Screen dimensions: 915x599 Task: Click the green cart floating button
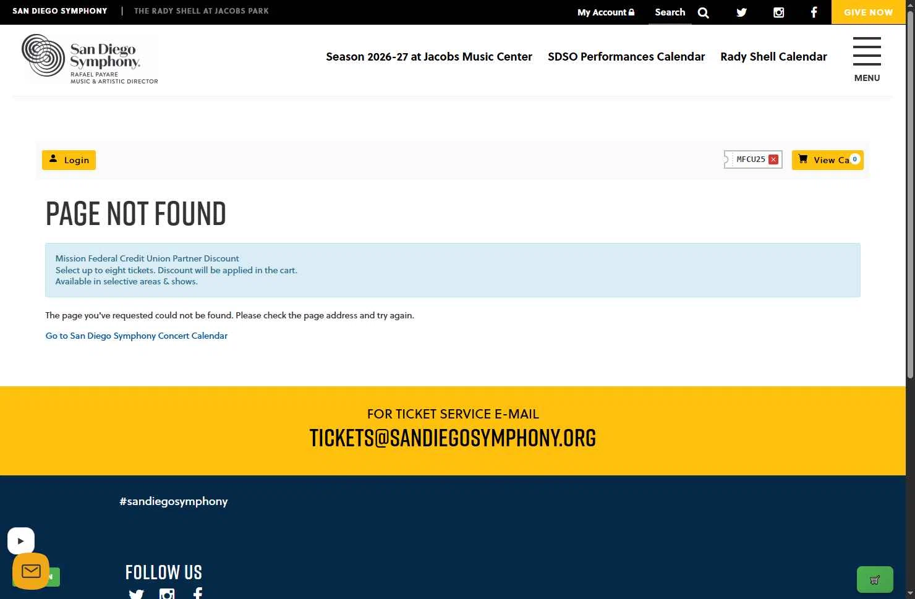875,580
